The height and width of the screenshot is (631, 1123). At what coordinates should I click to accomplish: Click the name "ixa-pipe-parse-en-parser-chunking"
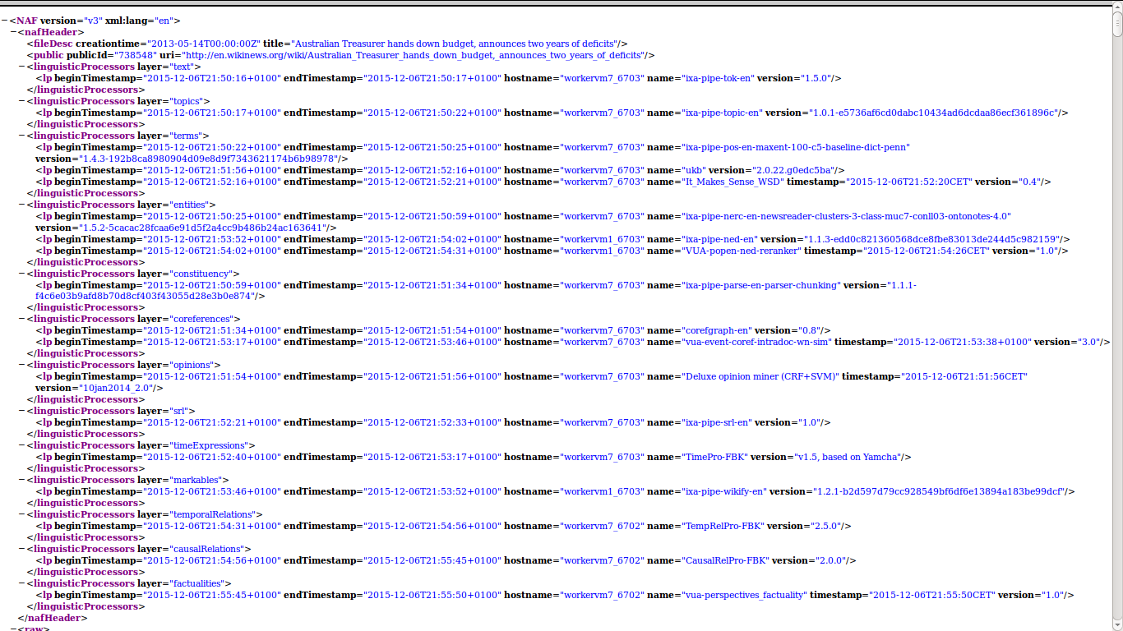pyautogui.click(x=760, y=285)
